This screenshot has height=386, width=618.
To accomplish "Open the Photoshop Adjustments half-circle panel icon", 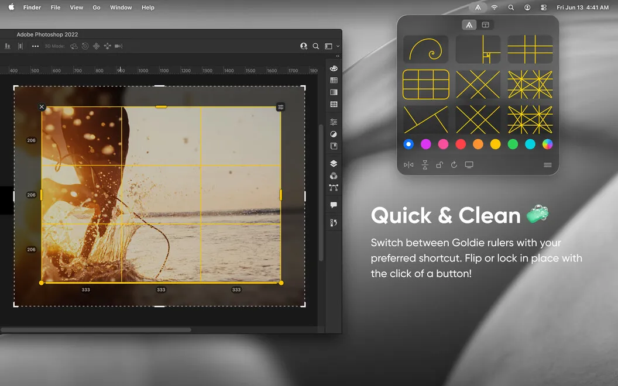I will coord(334,134).
